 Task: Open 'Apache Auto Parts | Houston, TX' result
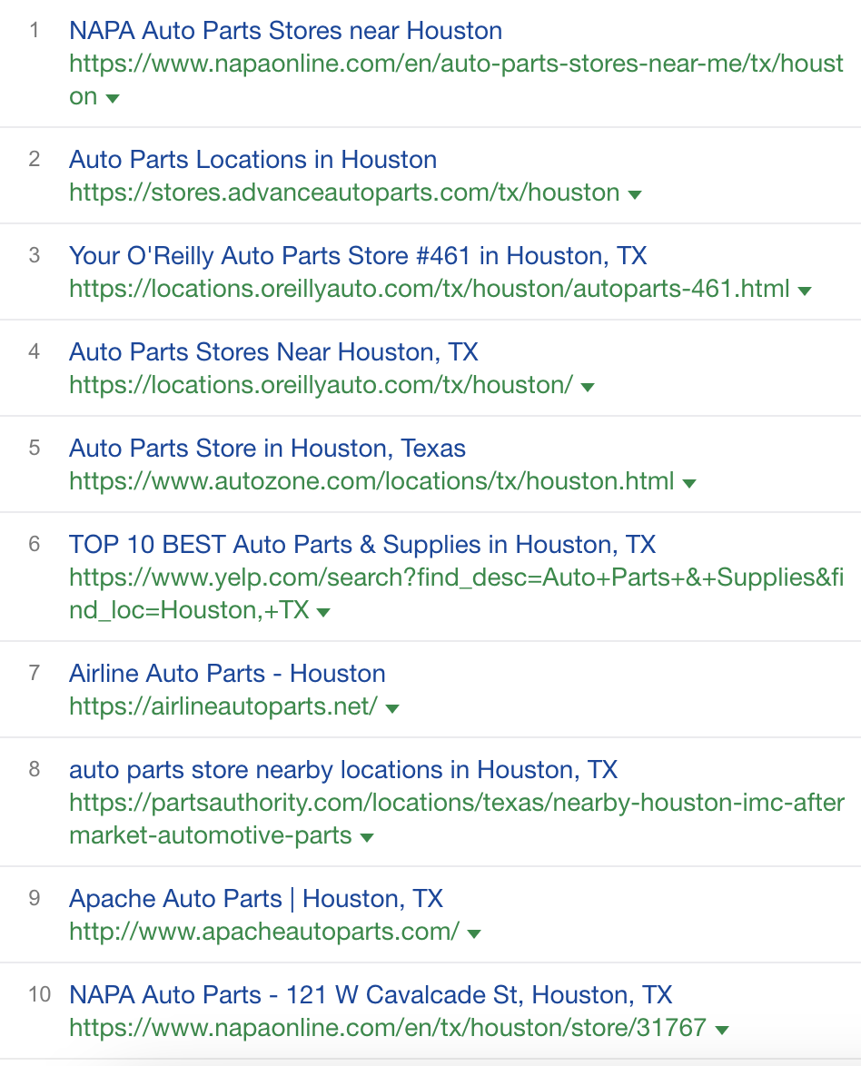(256, 899)
